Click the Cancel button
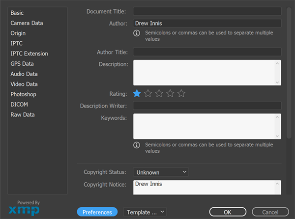This screenshot has height=219, width=295. 270,212
